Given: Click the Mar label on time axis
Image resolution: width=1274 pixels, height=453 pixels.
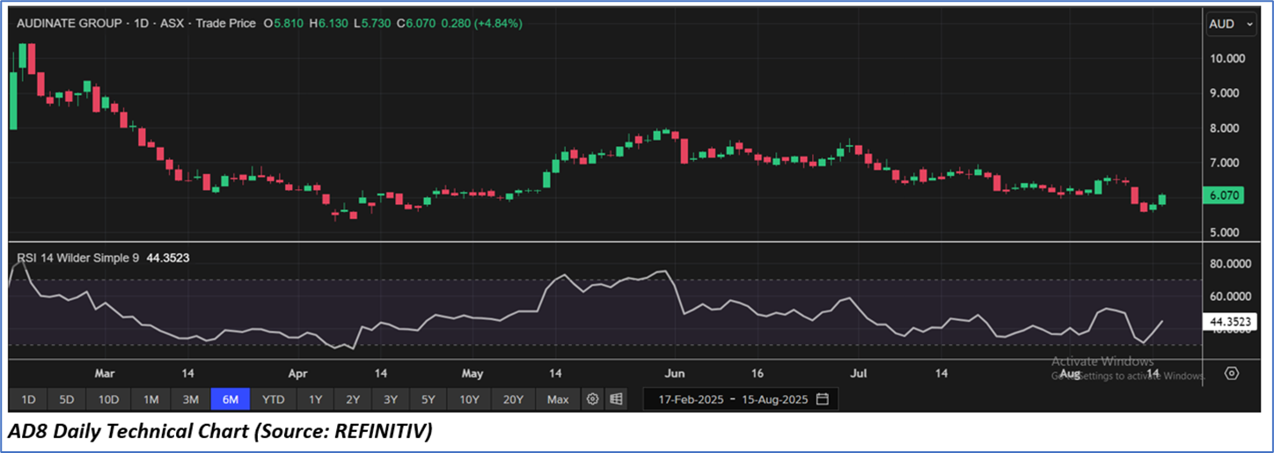Looking at the screenshot, I should click(105, 374).
